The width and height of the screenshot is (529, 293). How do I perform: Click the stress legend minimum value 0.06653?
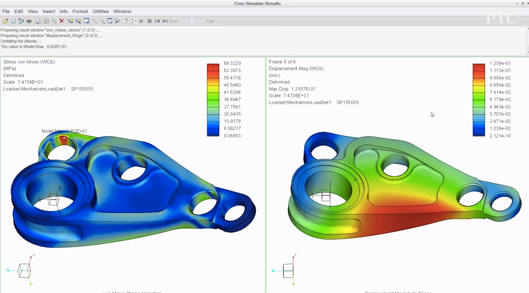point(232,136)
